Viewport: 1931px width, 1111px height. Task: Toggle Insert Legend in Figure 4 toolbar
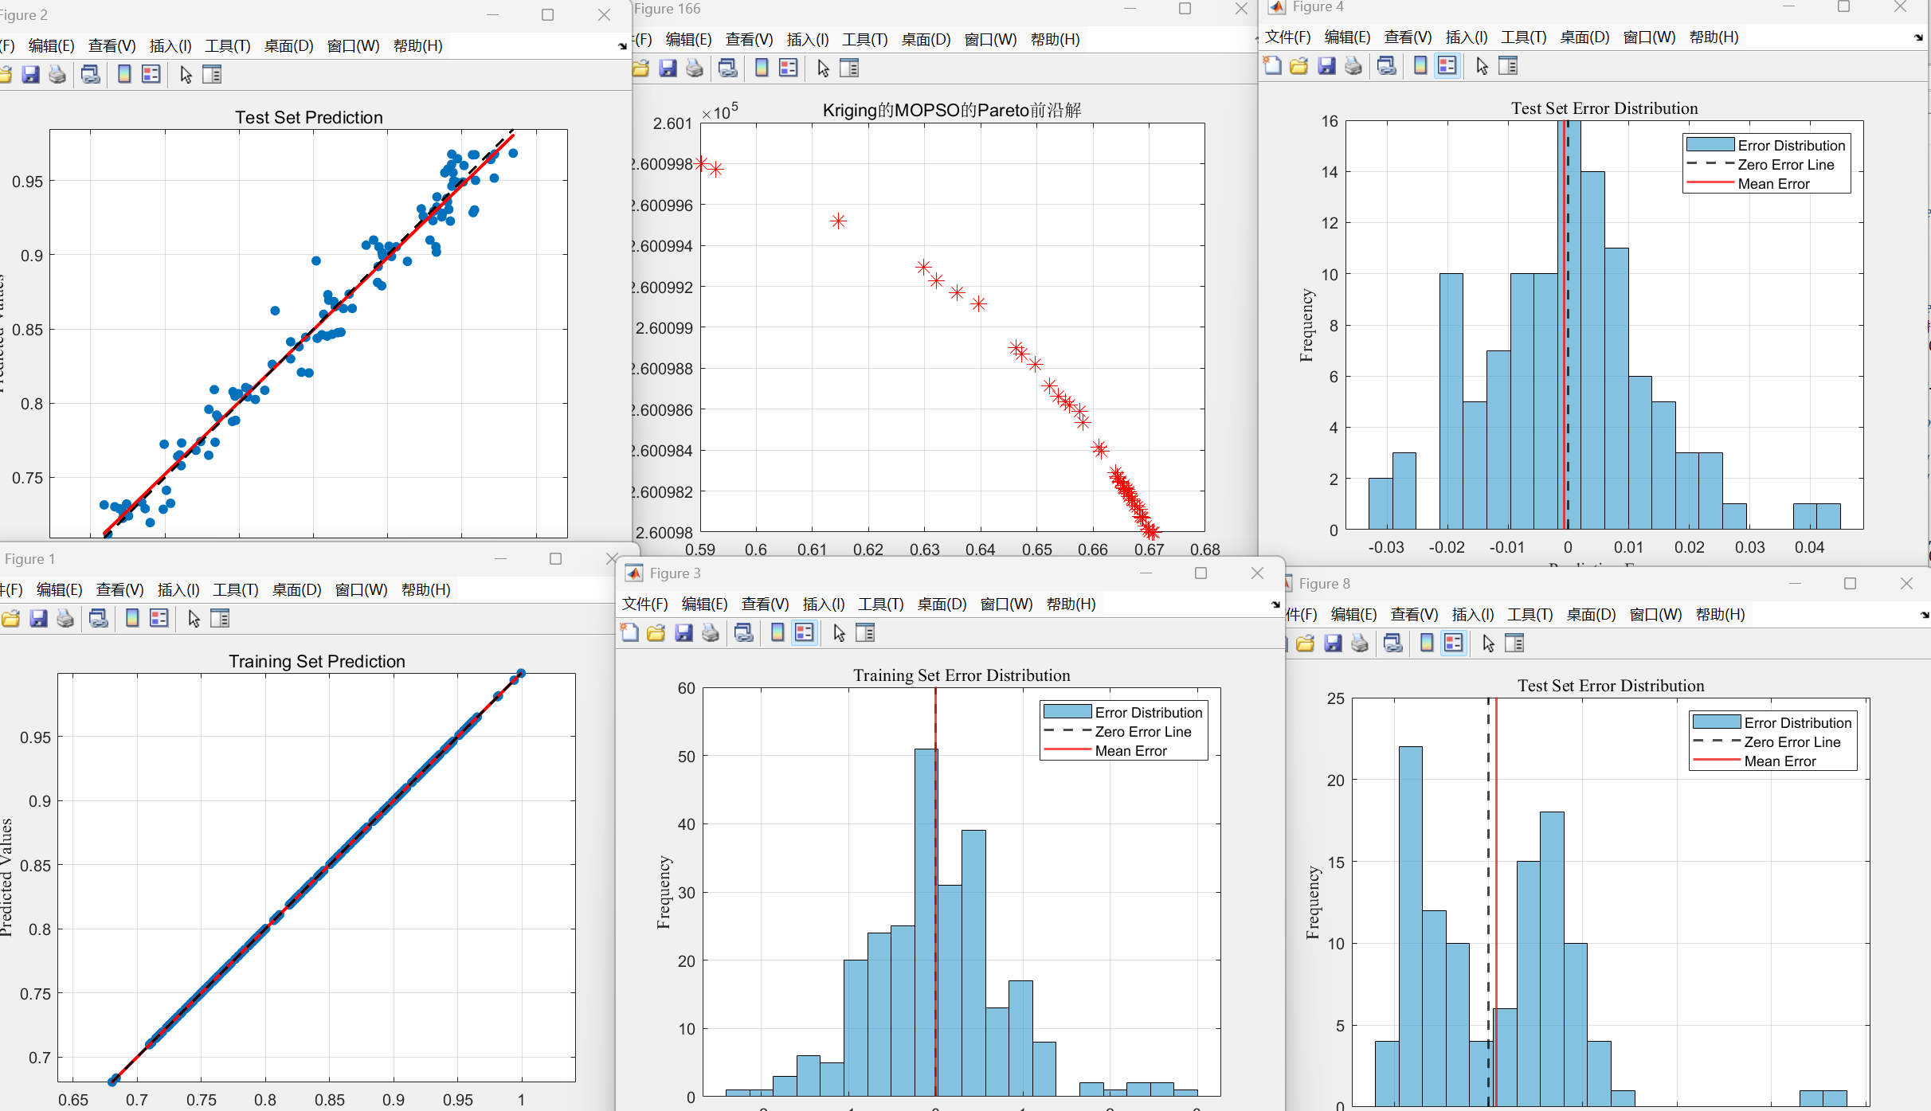[1447, 66]
